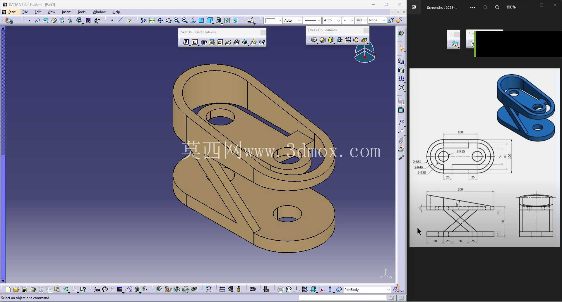562x302 pixels.
Task: Open the View menu
Action: (x=51, y=12)
